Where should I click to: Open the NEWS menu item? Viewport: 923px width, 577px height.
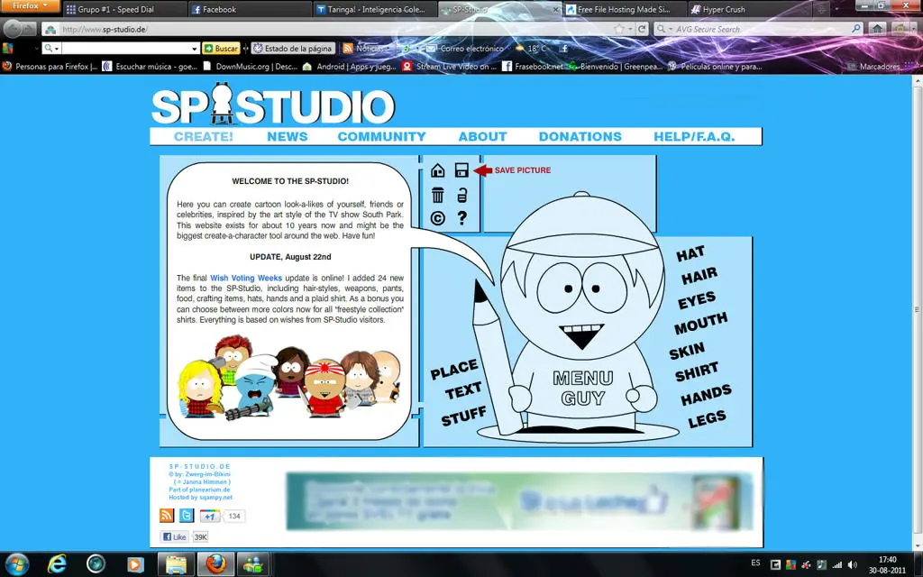(288, 137)
